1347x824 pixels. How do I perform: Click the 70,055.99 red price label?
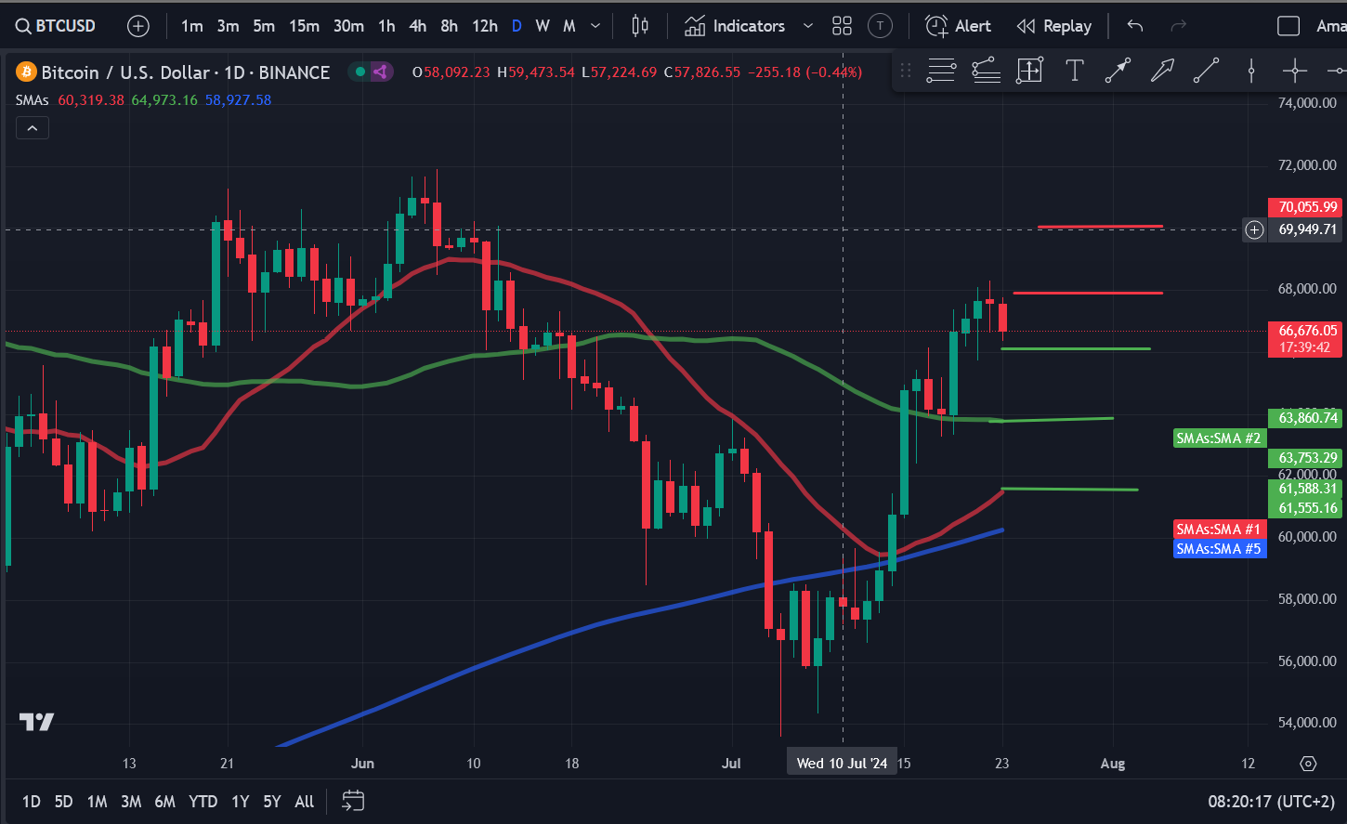[x=1307, y=207]
